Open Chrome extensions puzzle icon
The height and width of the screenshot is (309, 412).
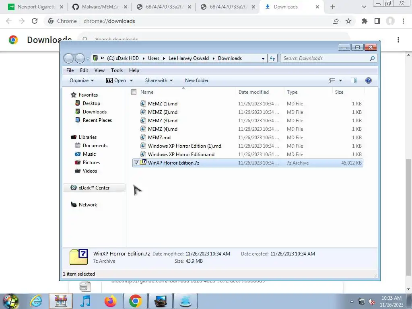pos(364,21)
